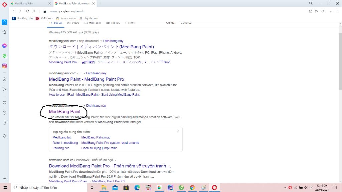Search related term Ruler in medibang

pyautogui.click(x=65, y=143)
